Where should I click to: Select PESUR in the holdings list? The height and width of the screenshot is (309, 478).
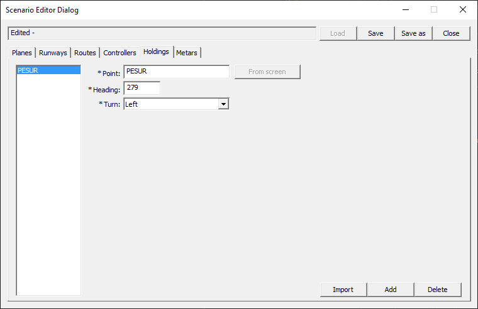pyautogui.click(x=48, y=70)
